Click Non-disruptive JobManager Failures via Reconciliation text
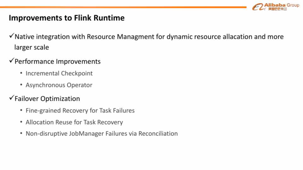 pos(102,133)
